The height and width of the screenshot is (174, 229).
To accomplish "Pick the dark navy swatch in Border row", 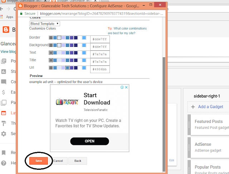I will point(75,38).
